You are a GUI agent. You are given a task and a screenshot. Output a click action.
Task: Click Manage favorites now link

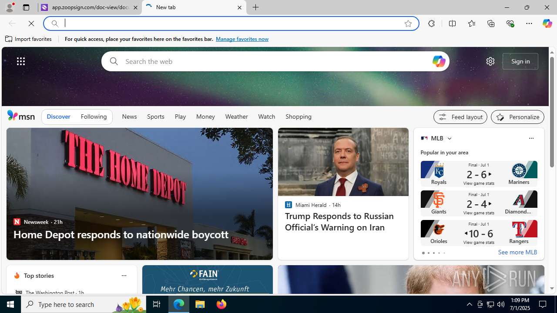pyautogui.click(x=242, y=39)
